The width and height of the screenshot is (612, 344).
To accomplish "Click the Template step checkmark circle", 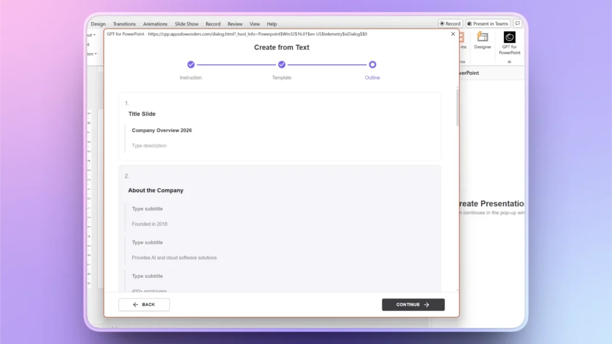I will pos(281,64).
